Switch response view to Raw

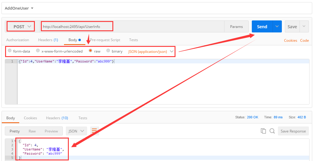[32, 131]
